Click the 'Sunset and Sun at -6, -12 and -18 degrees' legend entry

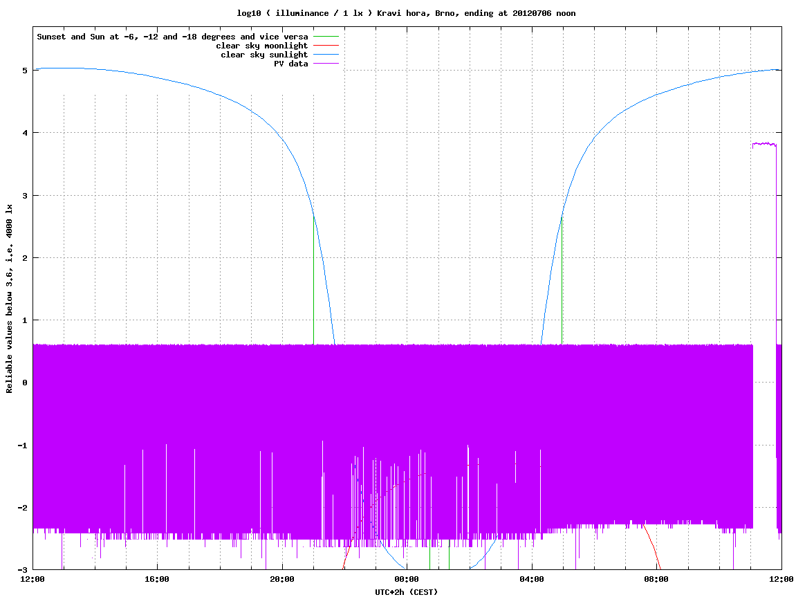[x=173, y=37]
